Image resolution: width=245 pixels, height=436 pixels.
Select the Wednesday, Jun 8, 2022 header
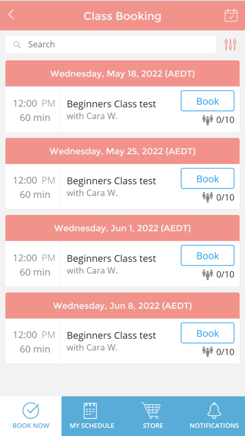122,306
